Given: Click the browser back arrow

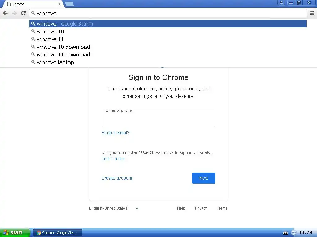Looking at the screenshot, I should (x=6, y=13).
